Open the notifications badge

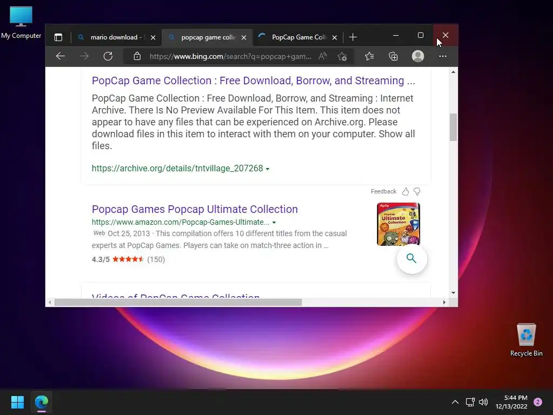[538, 402]
